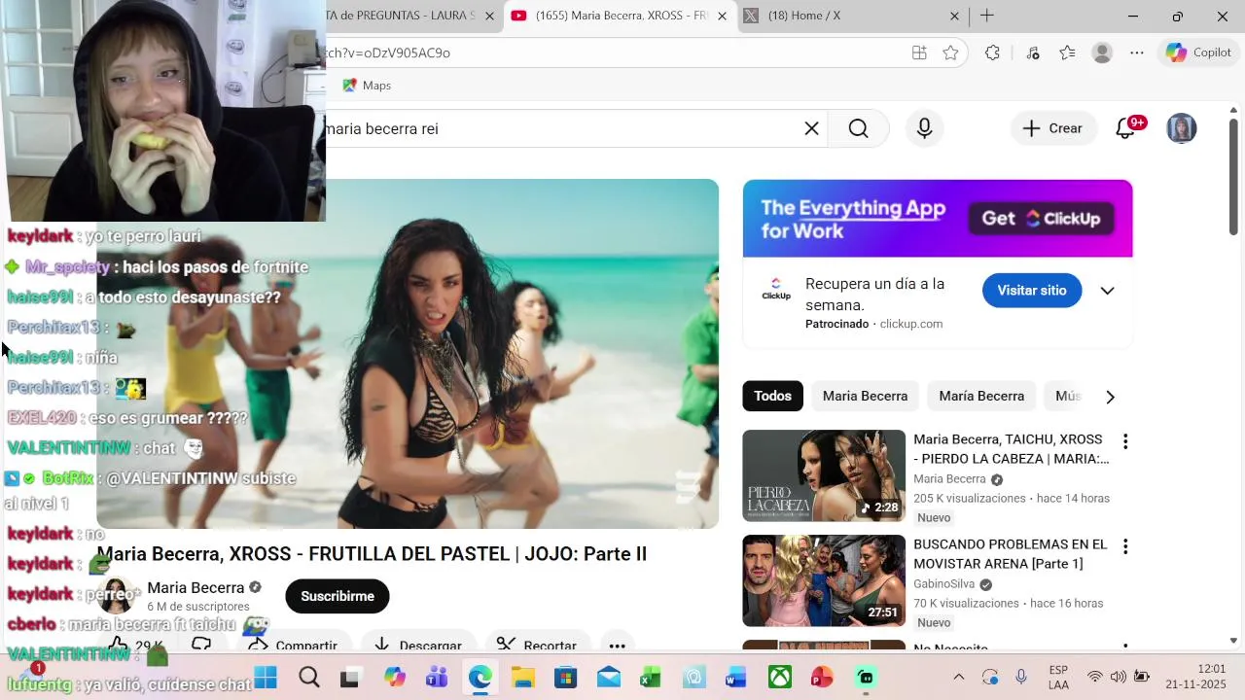This screenshot has height=700, width=1245.
Task: Close the PREGUNTAS - LAURA tab
Action: point(489,16)
